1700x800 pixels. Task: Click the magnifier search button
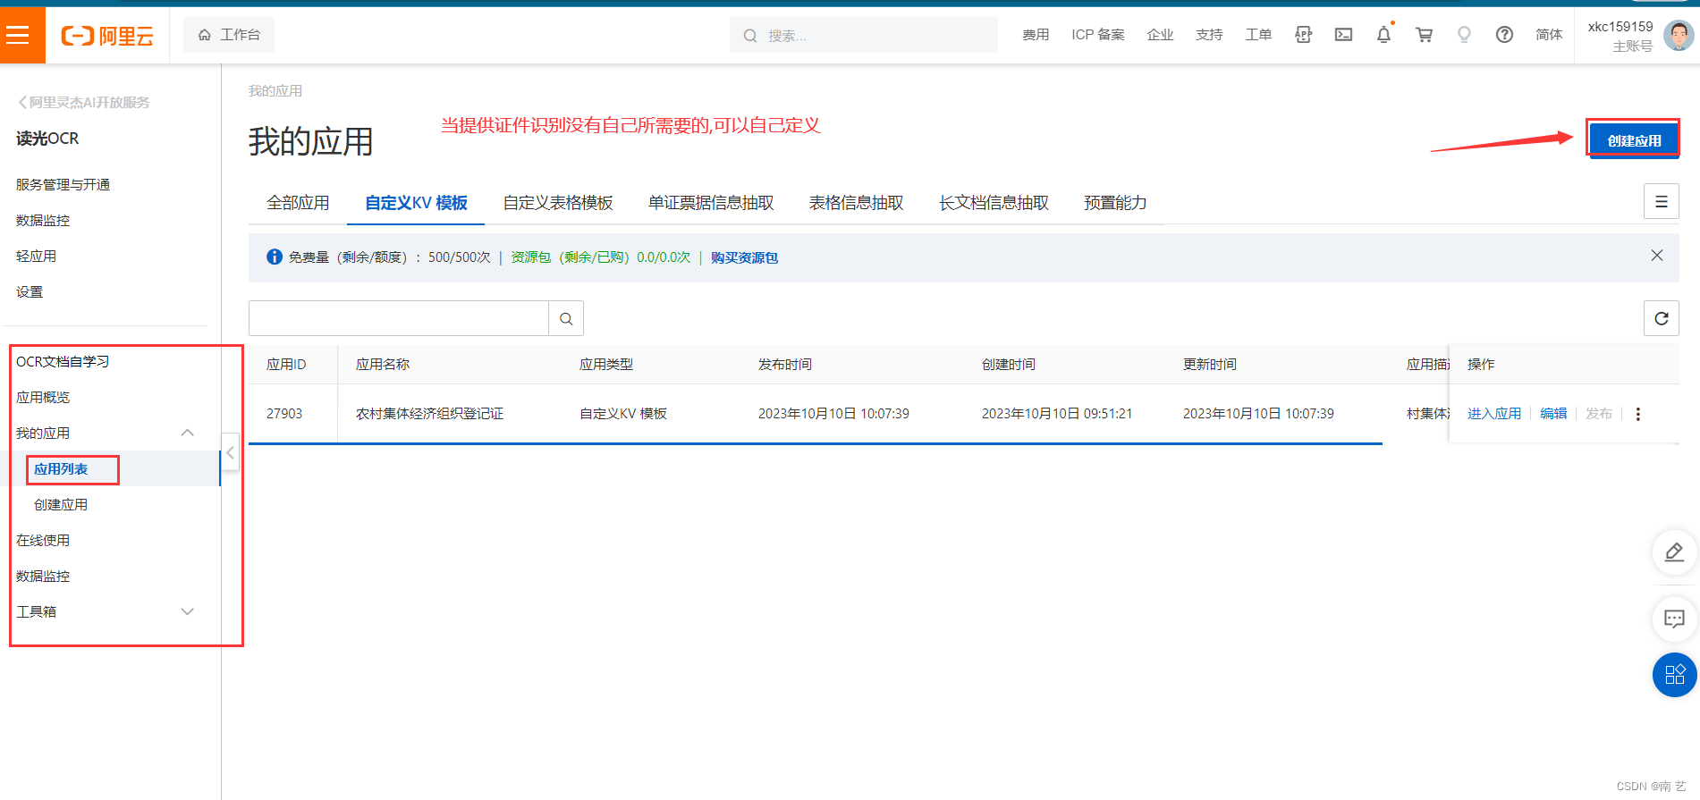[566, 318]
